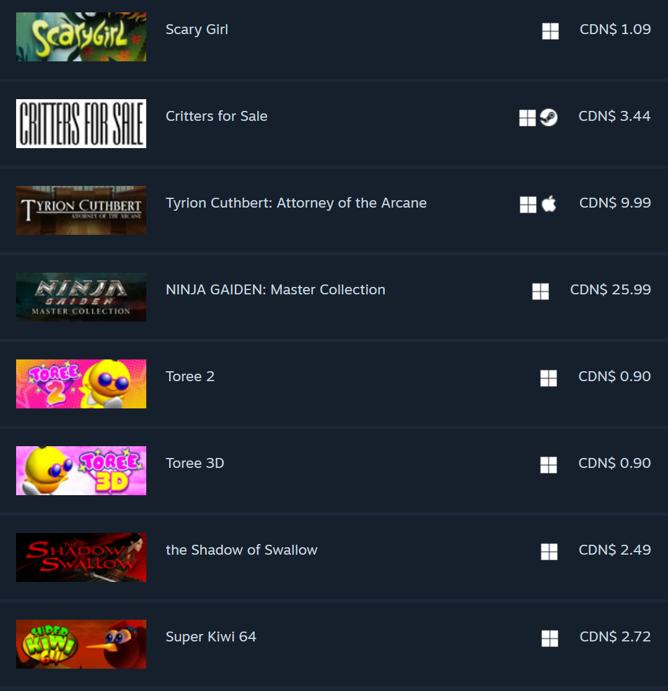Click the Apple macOS icon for Tyrion Cuthbert
The height and width of the screenshot is (691, 668).
click(x=548, y=204)
